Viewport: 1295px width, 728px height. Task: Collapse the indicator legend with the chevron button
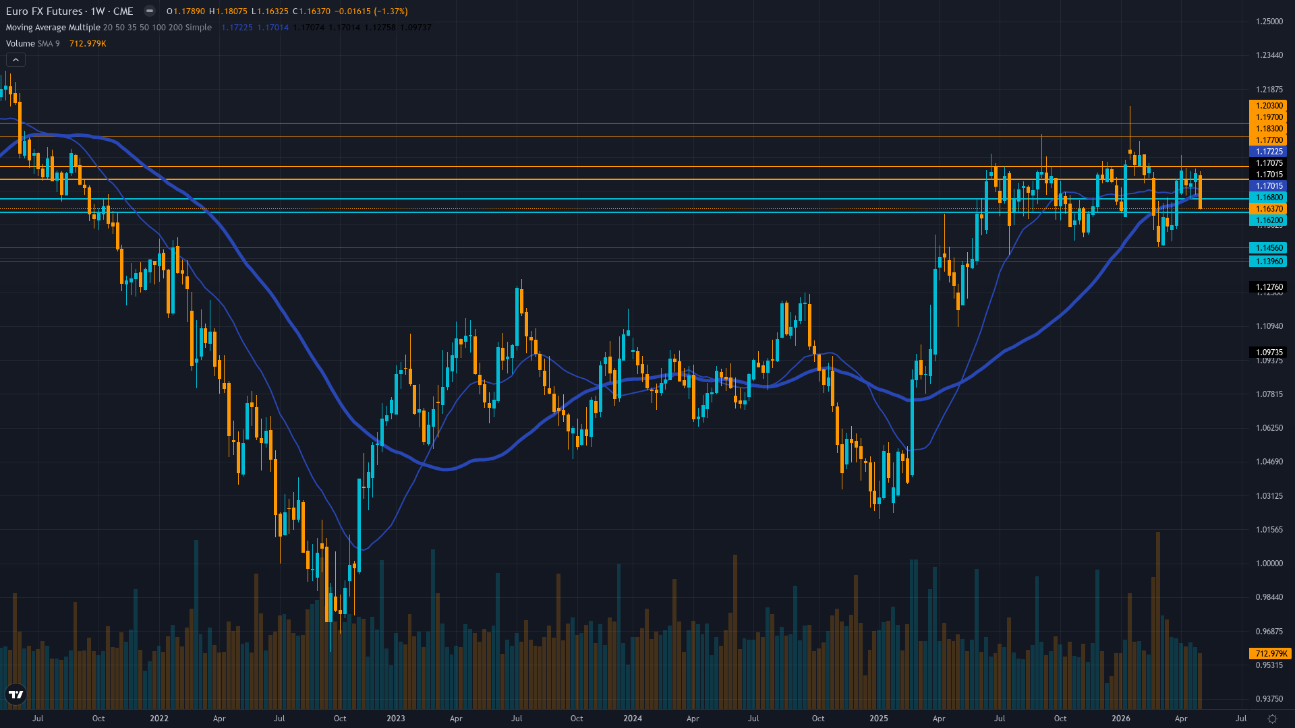pyautogui.click(x=16, y=60)
